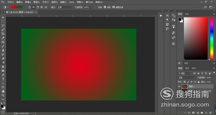Choose Diamond gradient style button

(46, 7)
